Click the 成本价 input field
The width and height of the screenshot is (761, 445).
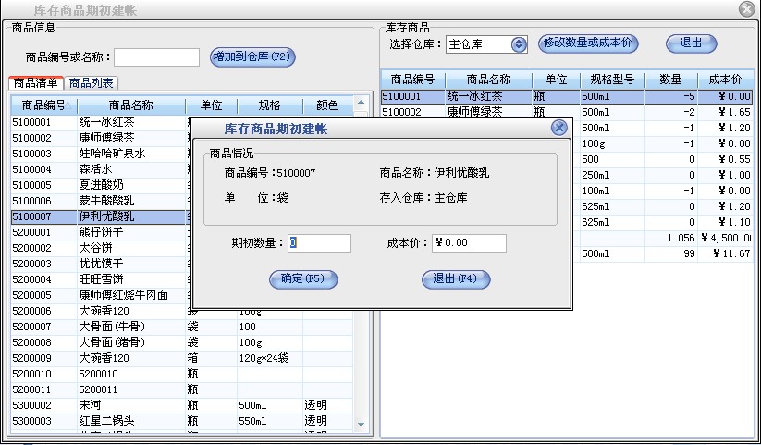469,243
